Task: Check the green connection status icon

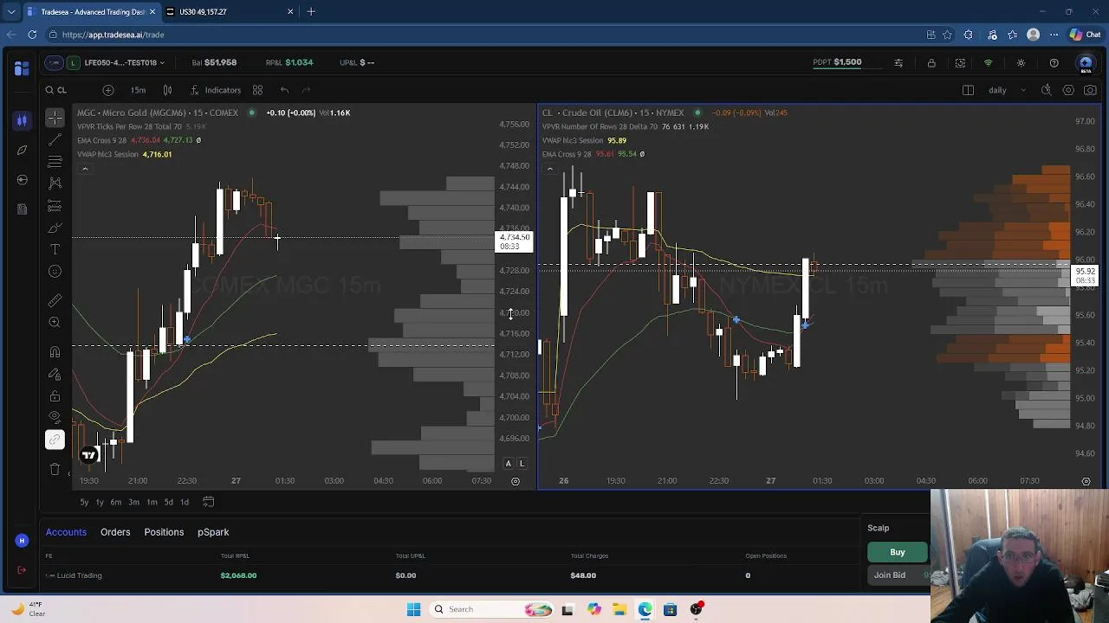Action: pos(988,62)
